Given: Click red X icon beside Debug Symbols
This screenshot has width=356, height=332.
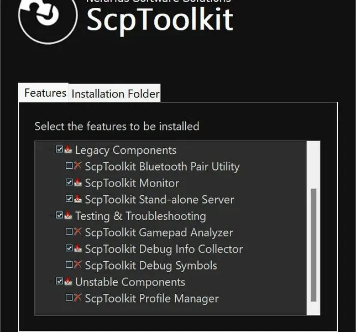Looking at the screenshot, I should [78, 264].
